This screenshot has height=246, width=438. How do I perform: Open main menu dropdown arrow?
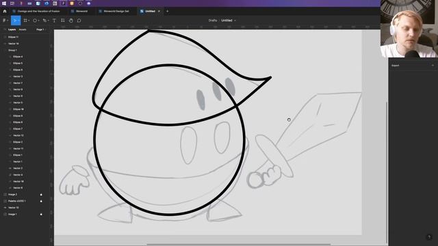tap(8, 20)
